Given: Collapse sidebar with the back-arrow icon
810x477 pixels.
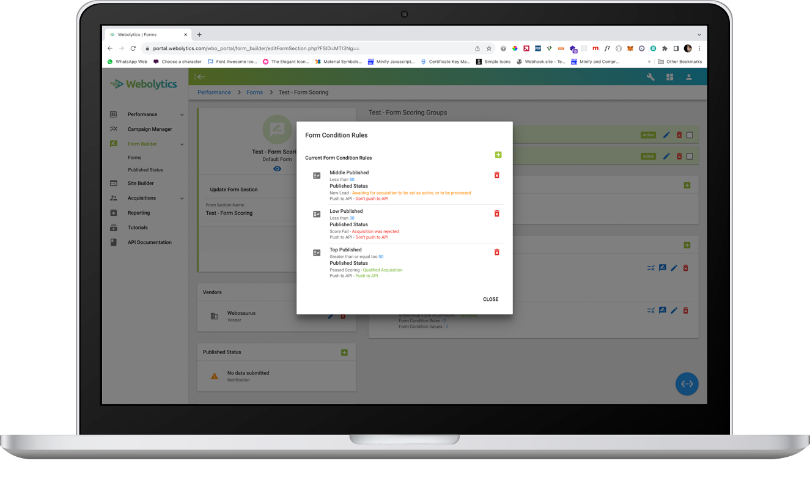Looking at the screenshot, I should 200,77.
